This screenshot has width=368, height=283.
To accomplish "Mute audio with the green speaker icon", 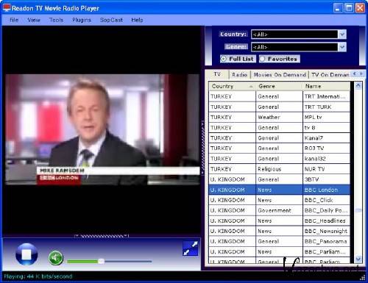I will click(x=56, y=258).
